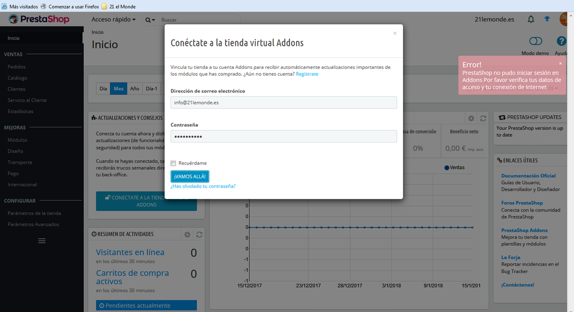574x312 pixels.
Task: Focus the Contraseña password field
Action: point(284,136)
